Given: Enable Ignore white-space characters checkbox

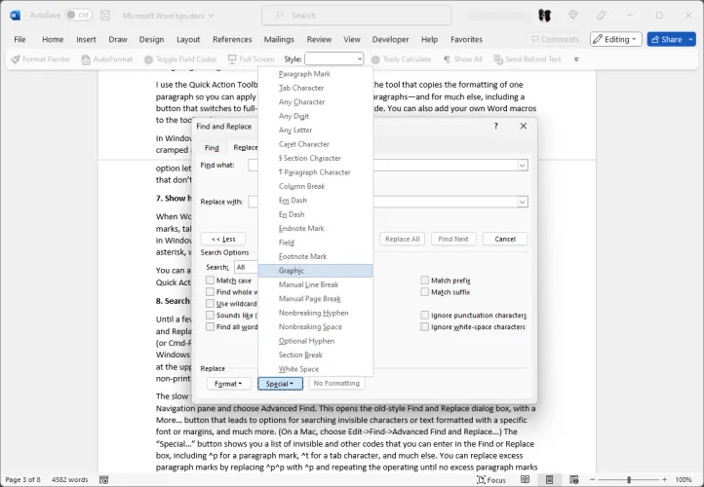Looking at the screenshot, I should point(425,327).
